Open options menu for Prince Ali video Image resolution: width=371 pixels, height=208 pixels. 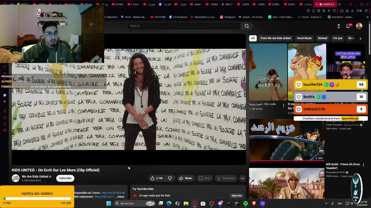point(363,165)
